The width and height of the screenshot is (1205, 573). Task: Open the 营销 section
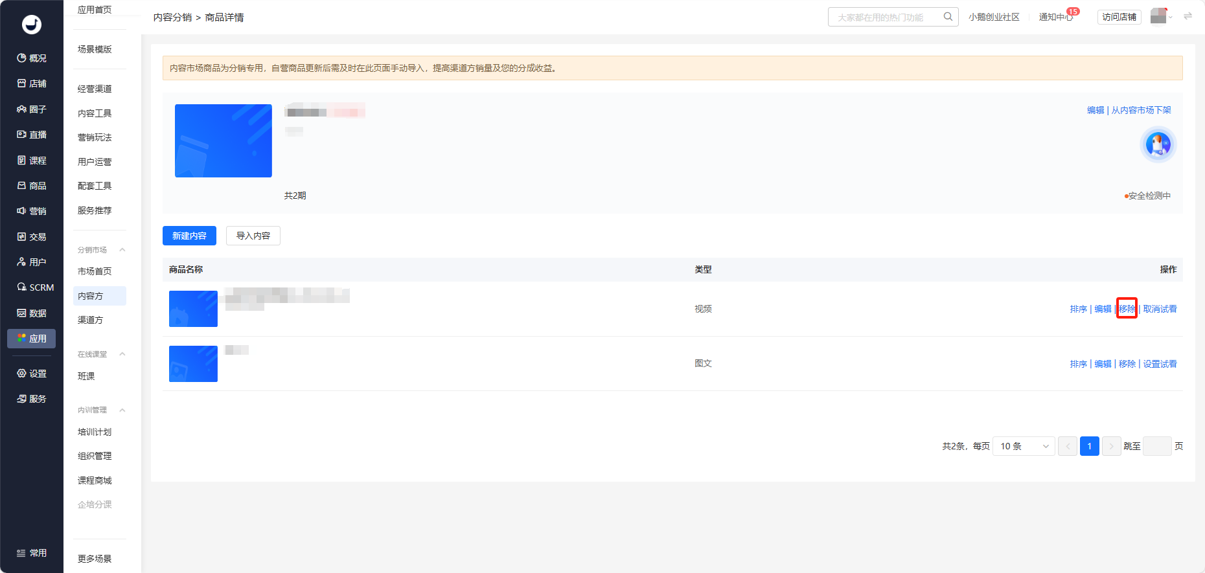tap(32, 211)
